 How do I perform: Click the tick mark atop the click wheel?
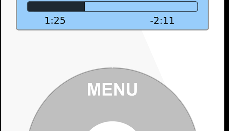tap(113, 68)
